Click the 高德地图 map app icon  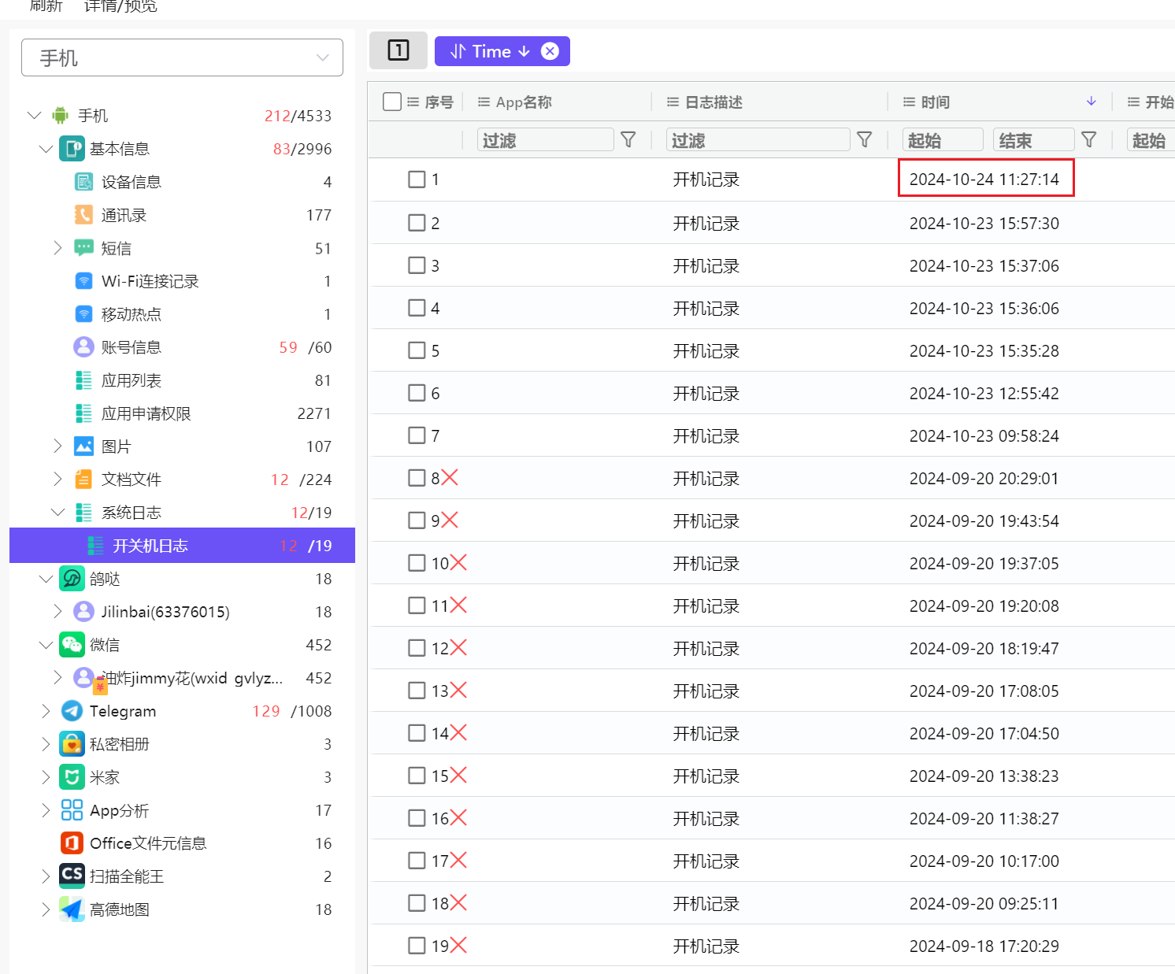coord(72,909)
